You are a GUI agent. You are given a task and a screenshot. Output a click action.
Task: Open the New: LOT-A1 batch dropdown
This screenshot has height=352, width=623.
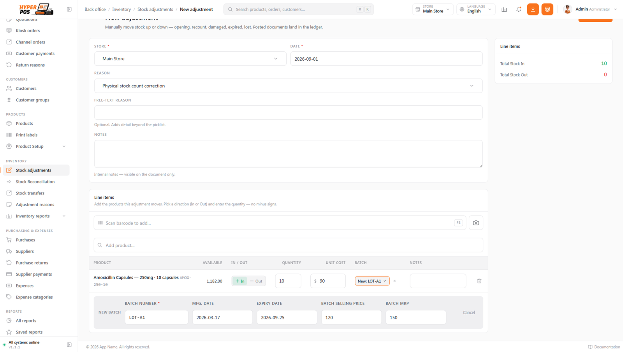pos(372,281)
